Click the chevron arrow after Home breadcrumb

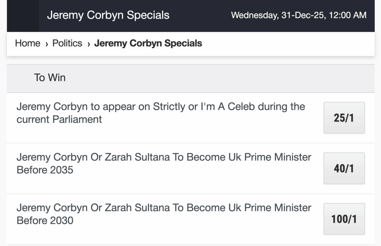click(47, 44)
